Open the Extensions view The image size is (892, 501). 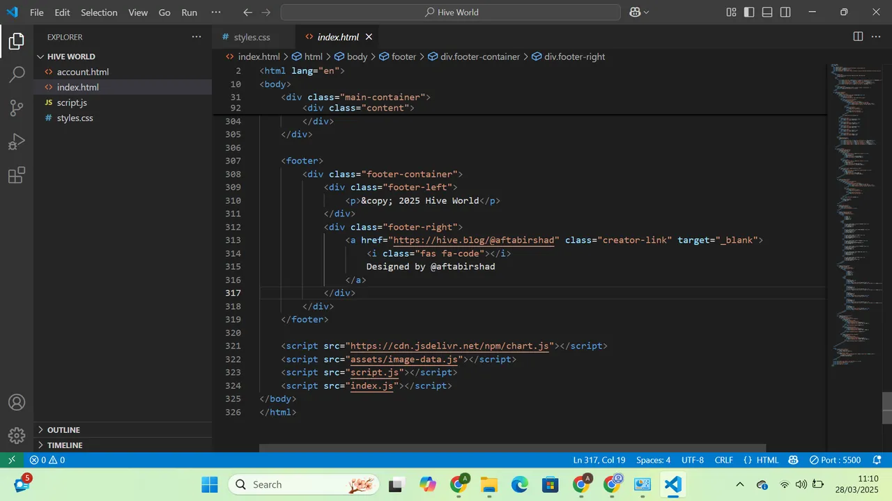point(17,175)
